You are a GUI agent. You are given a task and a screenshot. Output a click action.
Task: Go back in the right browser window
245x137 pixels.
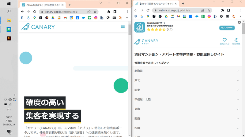click(136, 10)
